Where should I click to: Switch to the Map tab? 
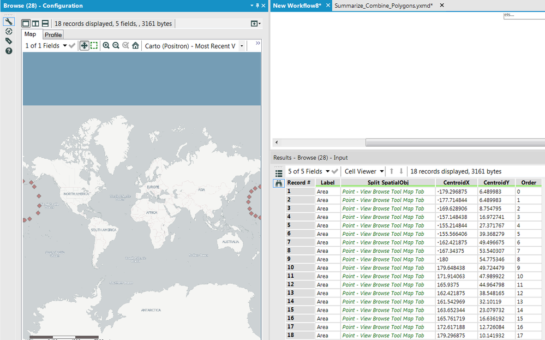click(x=30, y=34)
